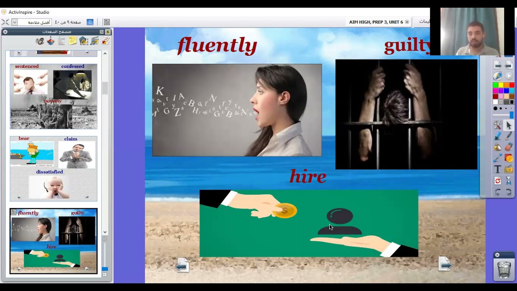Go to previous page using slide arrow
Screen dimensions: 517x291
pyautogui.click(x=182, y=265)
